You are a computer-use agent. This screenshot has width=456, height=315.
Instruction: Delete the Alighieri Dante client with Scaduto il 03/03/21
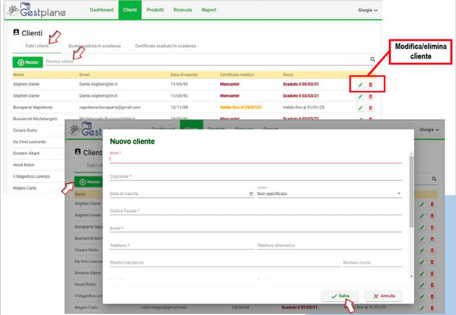[x=370, y=96]
